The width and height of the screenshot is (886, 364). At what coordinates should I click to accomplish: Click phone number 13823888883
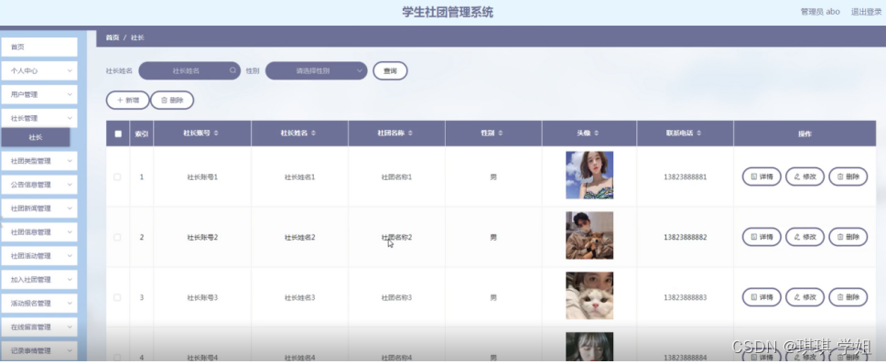coord(685,297)
